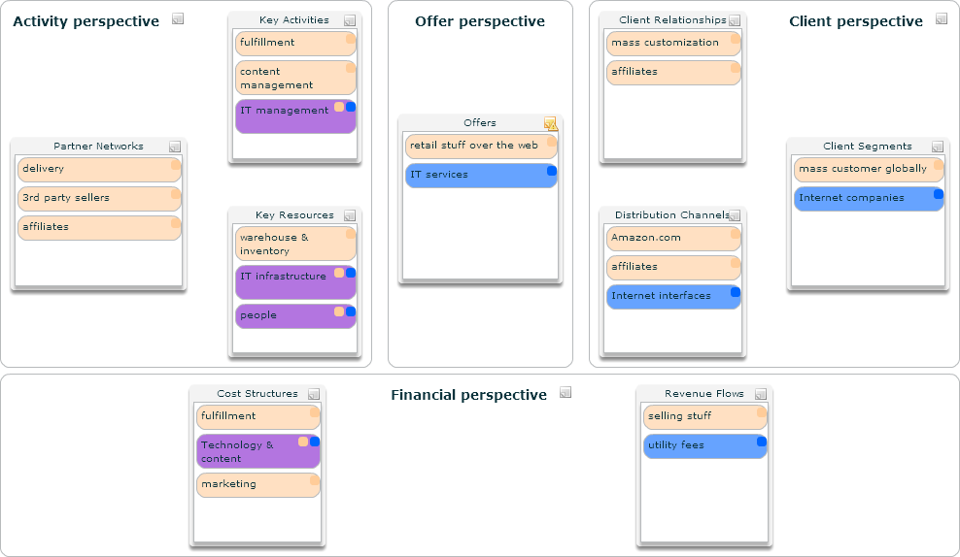
Task: Click the Distribution Channels header icon
Action: point(735,215)
